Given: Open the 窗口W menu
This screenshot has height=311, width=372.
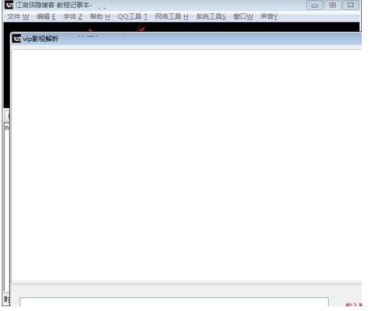Looking at the screenshot, I should 243,16.
